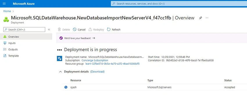Image resolution: width=247 pixels, height=106 pixels.
Task: Open the learn resource group link
Action: (x=112, y=64)
